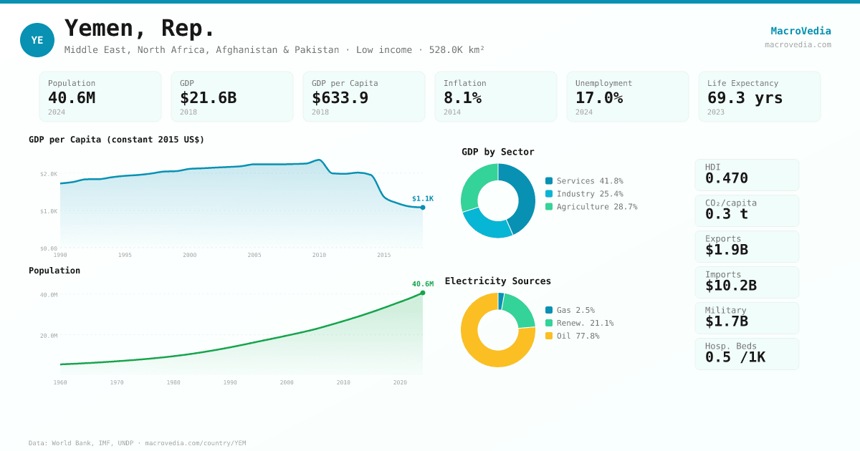Select the Population stat card
This screenshot has height=451, width=860.
[x=100, y=97]
